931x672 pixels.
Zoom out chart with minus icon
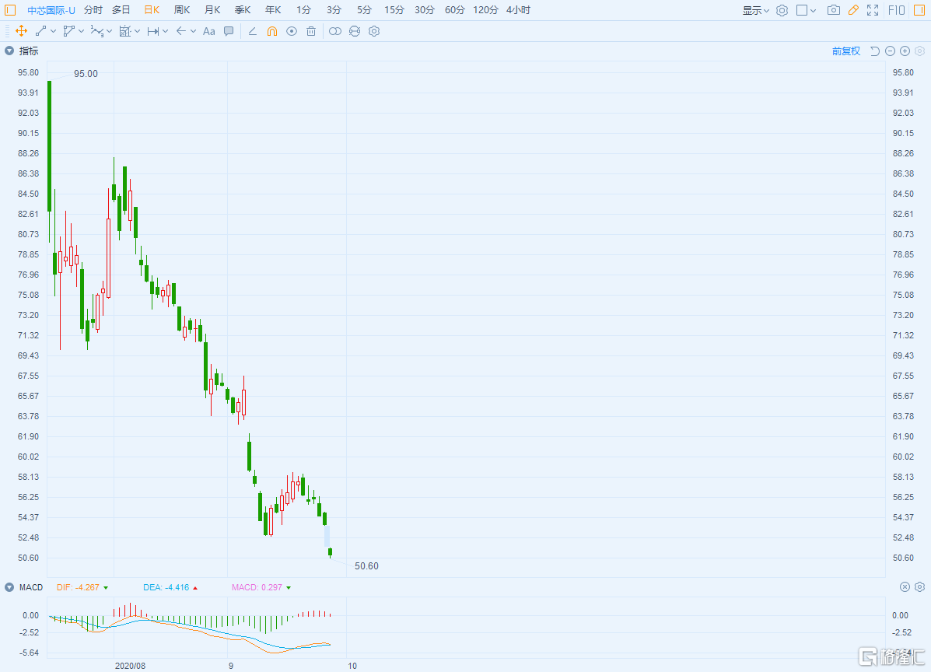point(890,51)
